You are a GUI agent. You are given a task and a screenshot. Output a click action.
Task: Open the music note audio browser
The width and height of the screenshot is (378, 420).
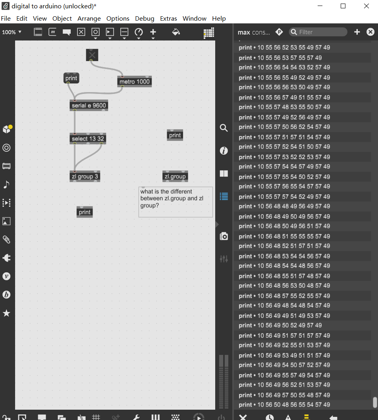click(x=6, y=184)
